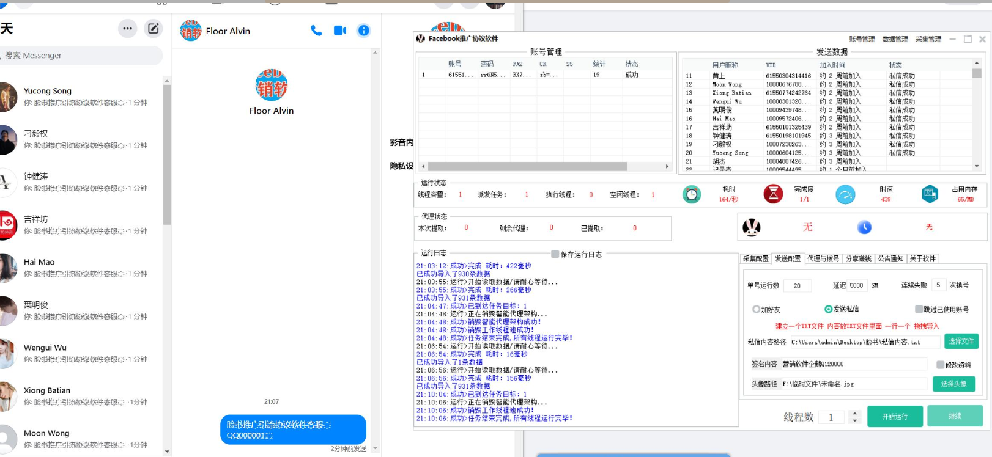Start a voice call with Floor Alvin
This screenshot has width=992, height=457.
(x=316, y=31)
